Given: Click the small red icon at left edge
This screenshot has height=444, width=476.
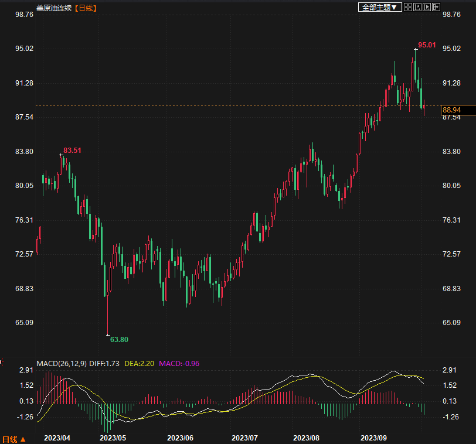Looking at the screenshot, I should pos(1,361).
